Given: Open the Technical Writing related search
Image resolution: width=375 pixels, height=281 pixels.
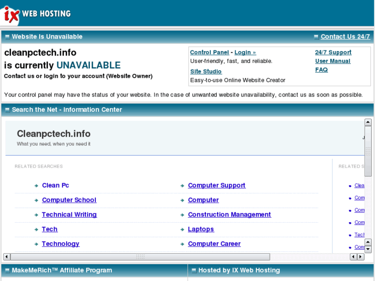Looking at the screenshot, I should click(x=69, y=214).
